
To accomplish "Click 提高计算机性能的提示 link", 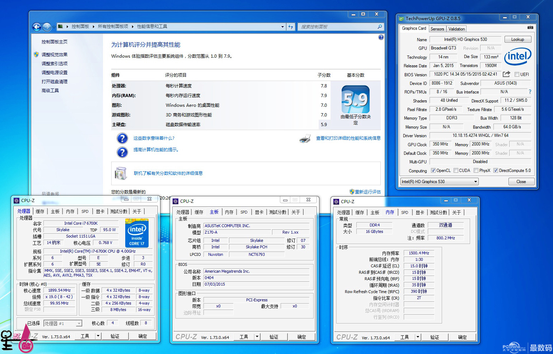I will (156, 150).
